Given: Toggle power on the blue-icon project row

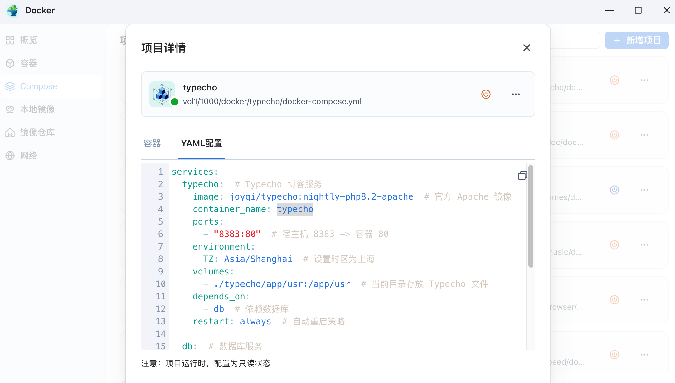Looking at the screenshot, I should point(614,190).
